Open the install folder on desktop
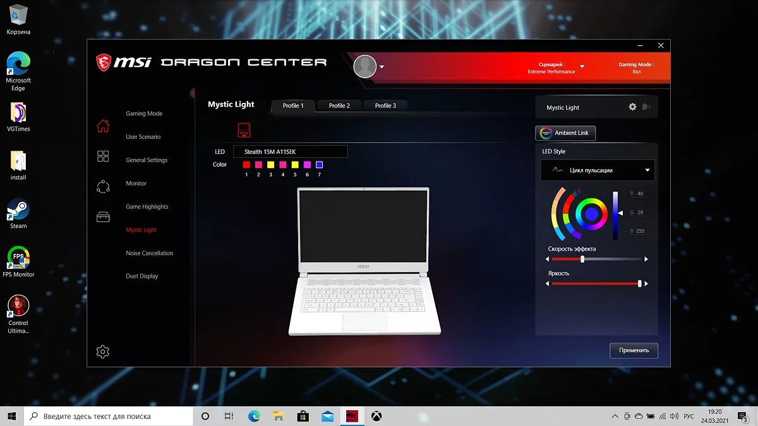Viewport: 758px width, 426px height. coord(18,165)
